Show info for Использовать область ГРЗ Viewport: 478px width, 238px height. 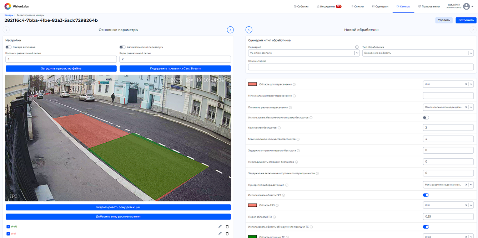[x=283, y=195]
